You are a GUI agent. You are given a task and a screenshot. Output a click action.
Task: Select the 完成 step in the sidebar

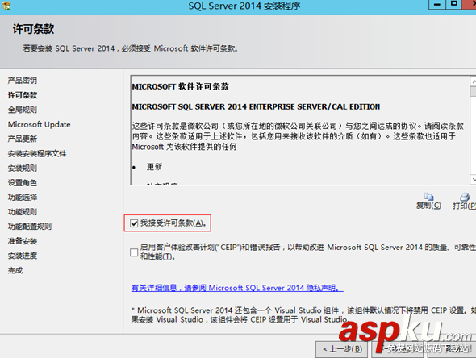click(x=15, y=270)
